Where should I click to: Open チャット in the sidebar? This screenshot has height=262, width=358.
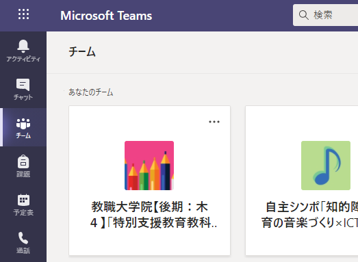23,89
